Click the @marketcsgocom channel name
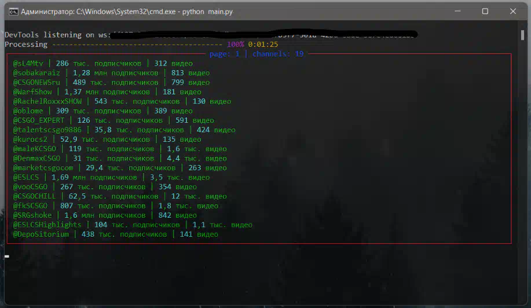This screenshot has width=531, height=308. [43, 167]
